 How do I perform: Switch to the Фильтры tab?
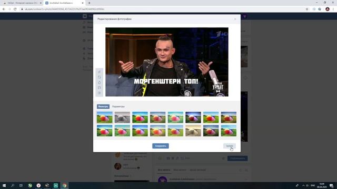[x=103, y=107]
